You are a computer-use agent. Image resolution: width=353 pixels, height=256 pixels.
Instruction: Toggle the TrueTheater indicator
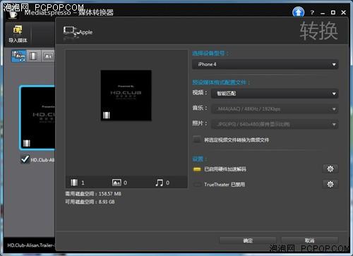point(197,185)
